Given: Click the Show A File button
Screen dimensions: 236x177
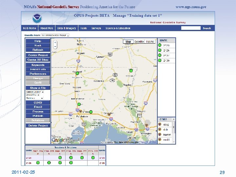Looking at the screenshot, I should click(x=38, y=88).
